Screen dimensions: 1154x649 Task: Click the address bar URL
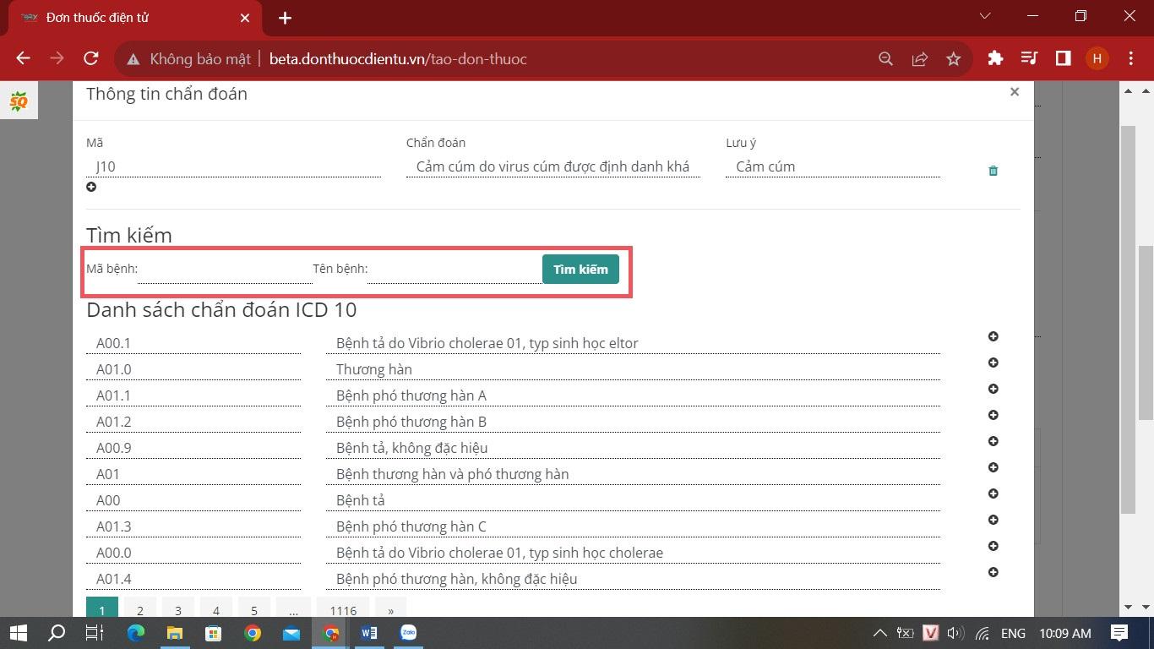(398, 59)
